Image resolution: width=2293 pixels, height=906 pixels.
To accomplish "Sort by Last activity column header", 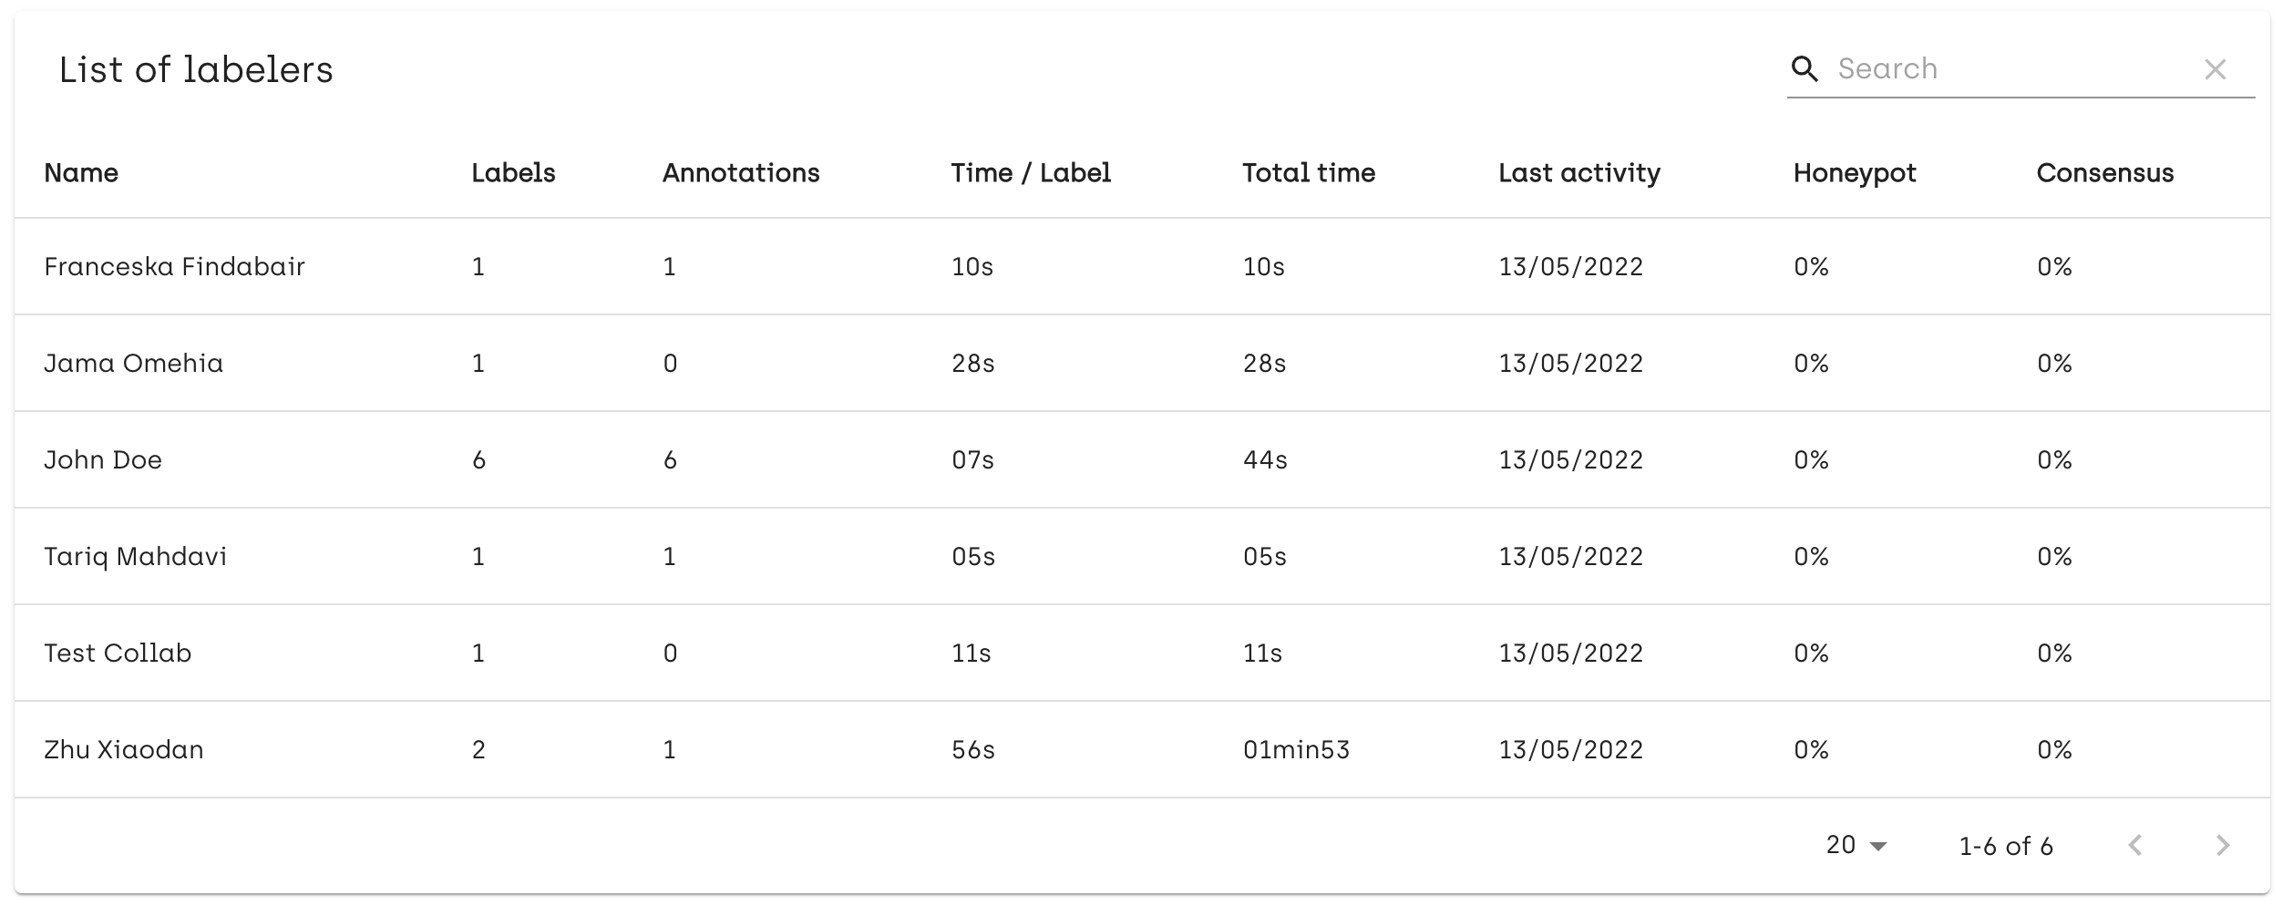I will coord(1579,173).
